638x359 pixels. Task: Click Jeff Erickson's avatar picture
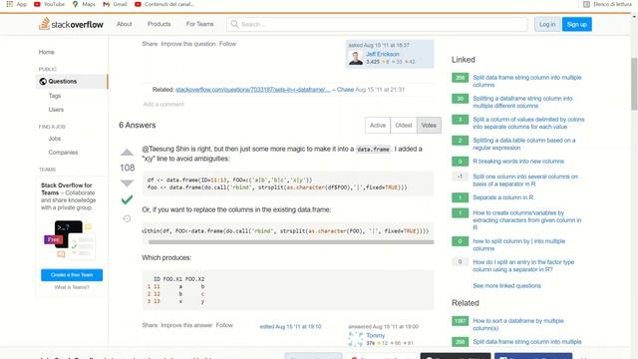[x=356, y=58]
